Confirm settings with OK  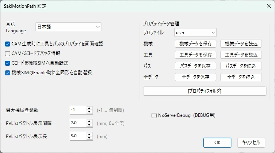[x=217, y=143]
